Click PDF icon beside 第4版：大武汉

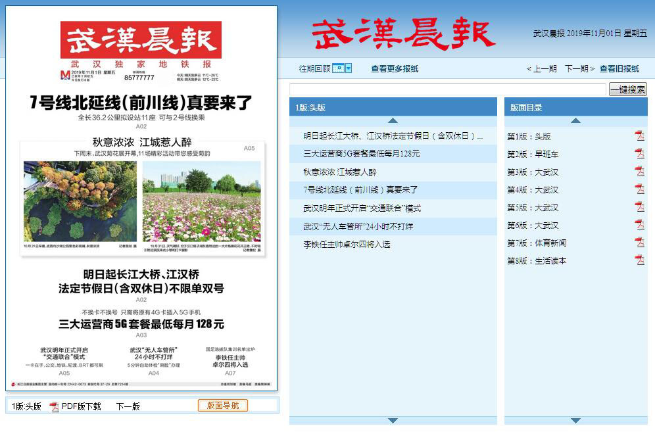coord(639,189)
